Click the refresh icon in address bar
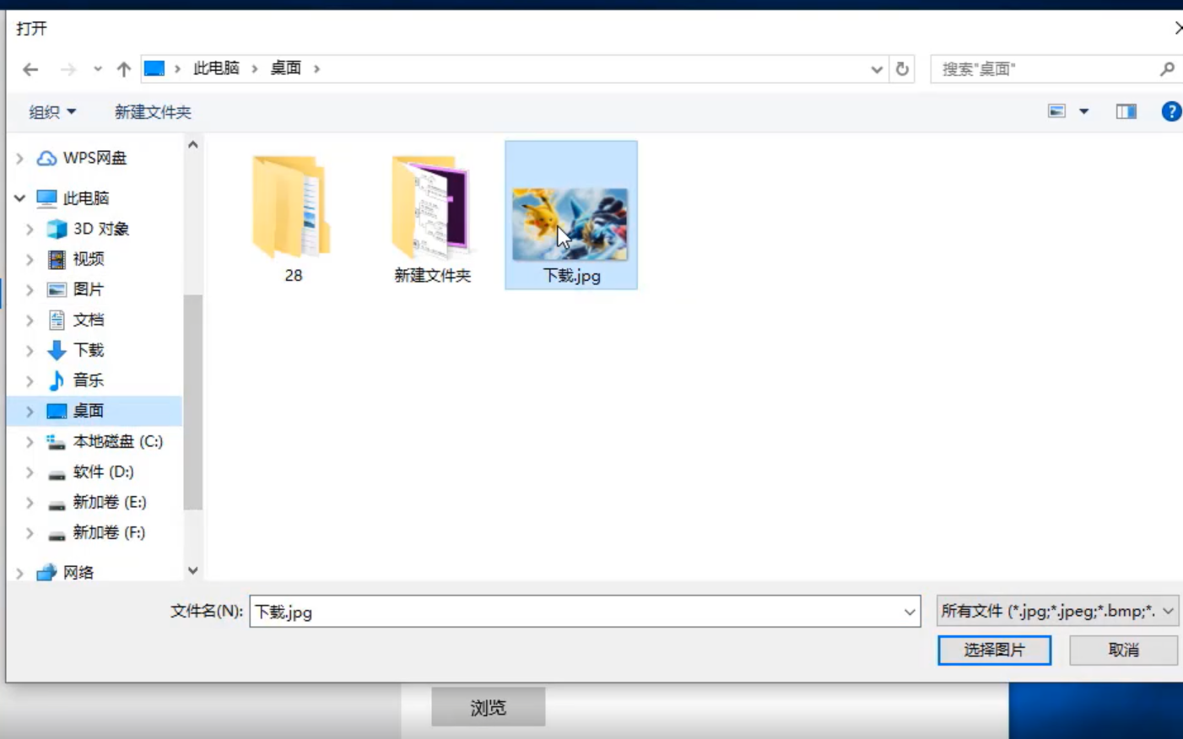Image resolution: width=1183 pixels, height=739 pixels. click(902, 68)
